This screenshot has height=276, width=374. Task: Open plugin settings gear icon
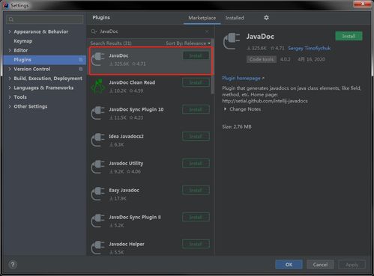[266, 18]
